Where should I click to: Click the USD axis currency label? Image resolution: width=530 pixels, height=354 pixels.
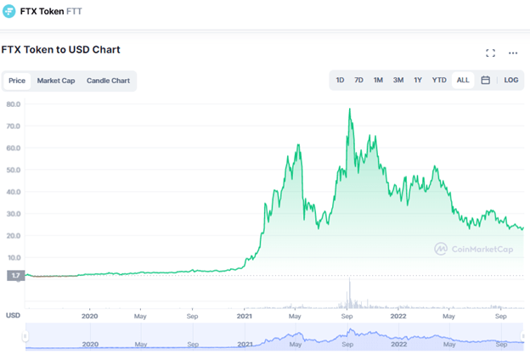click(14, 315)
